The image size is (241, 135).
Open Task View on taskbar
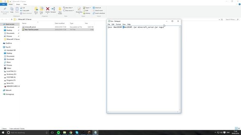tap(52, 132)
